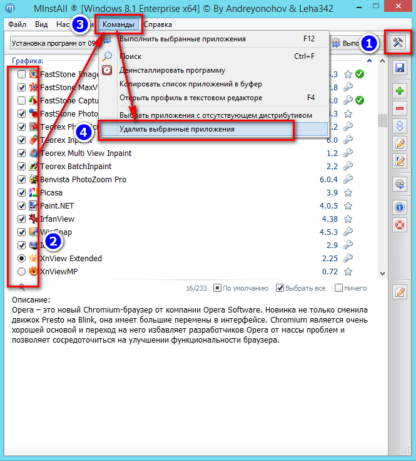Viewport: 416px width, 461px height.
Task: Click the key icon beside Picasa
Action: tap(349, 192)
